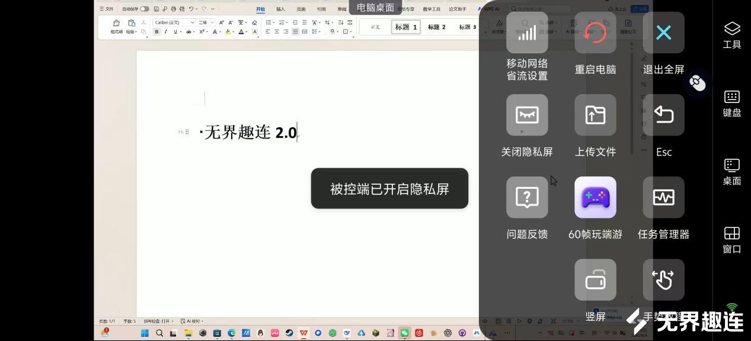The height and width of the screenshot is (341, 751).
Task: Apply the 标题 2 heading style
Action: point(437,27)
